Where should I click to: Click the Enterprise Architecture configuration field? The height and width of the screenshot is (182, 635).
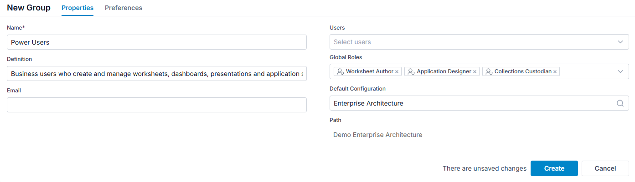(x=479, y=103)
